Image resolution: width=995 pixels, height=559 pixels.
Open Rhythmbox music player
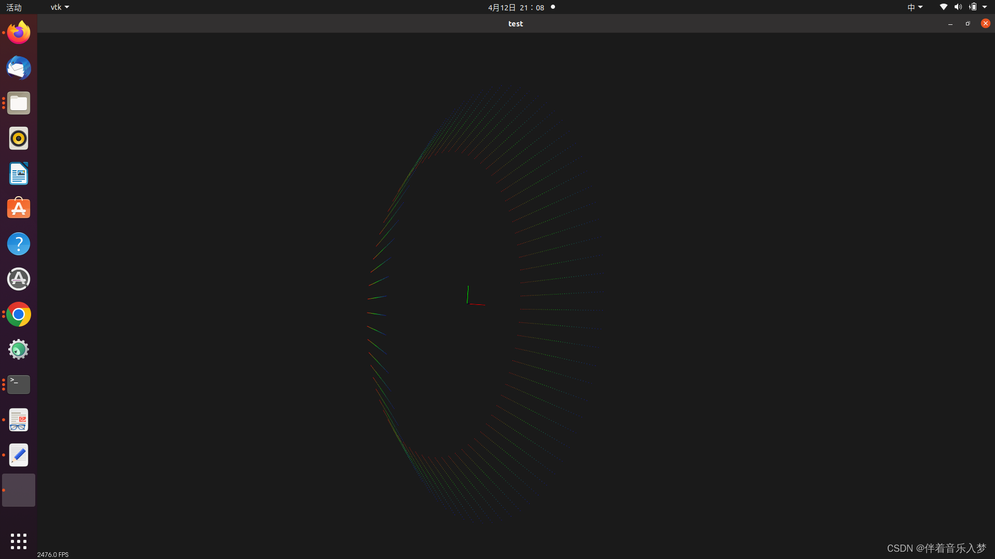pos(19,139)
